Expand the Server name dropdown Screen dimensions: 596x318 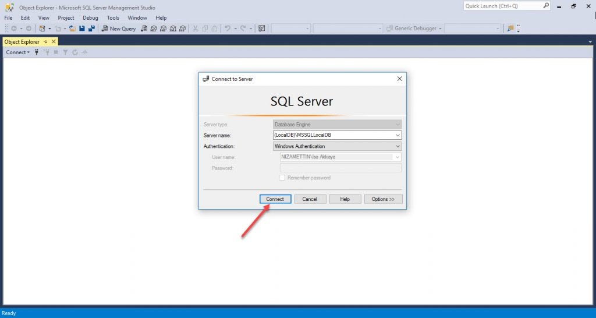click(x=398, y=135)
